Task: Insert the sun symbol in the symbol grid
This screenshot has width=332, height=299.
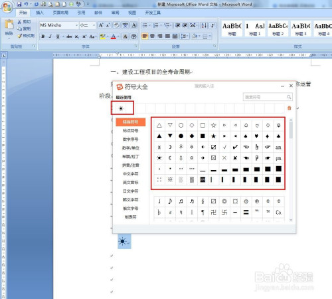Action: tap(159, 158)
